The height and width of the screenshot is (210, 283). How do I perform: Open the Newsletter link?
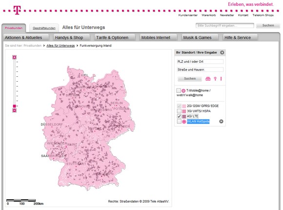pos(227,15)
